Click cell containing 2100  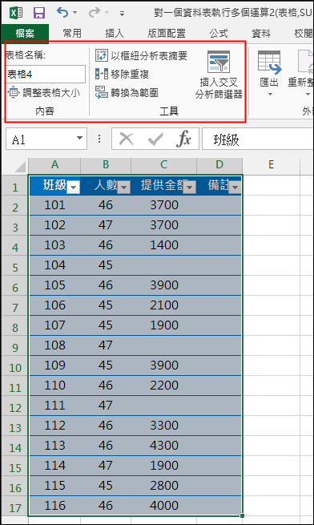coord(164,305)
